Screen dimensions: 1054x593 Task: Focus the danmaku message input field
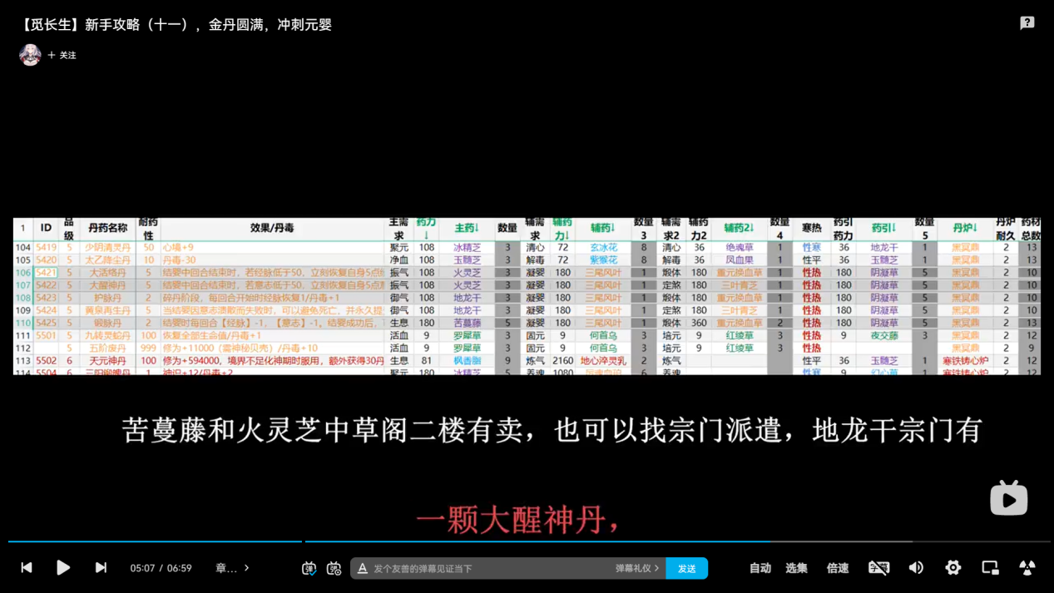coord(491,568)
